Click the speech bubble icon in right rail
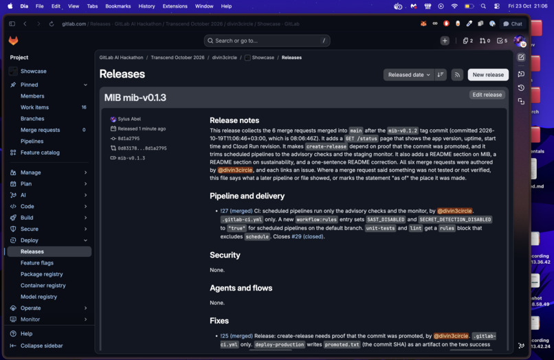Screen dimensions: 554x360 (521, 74)
